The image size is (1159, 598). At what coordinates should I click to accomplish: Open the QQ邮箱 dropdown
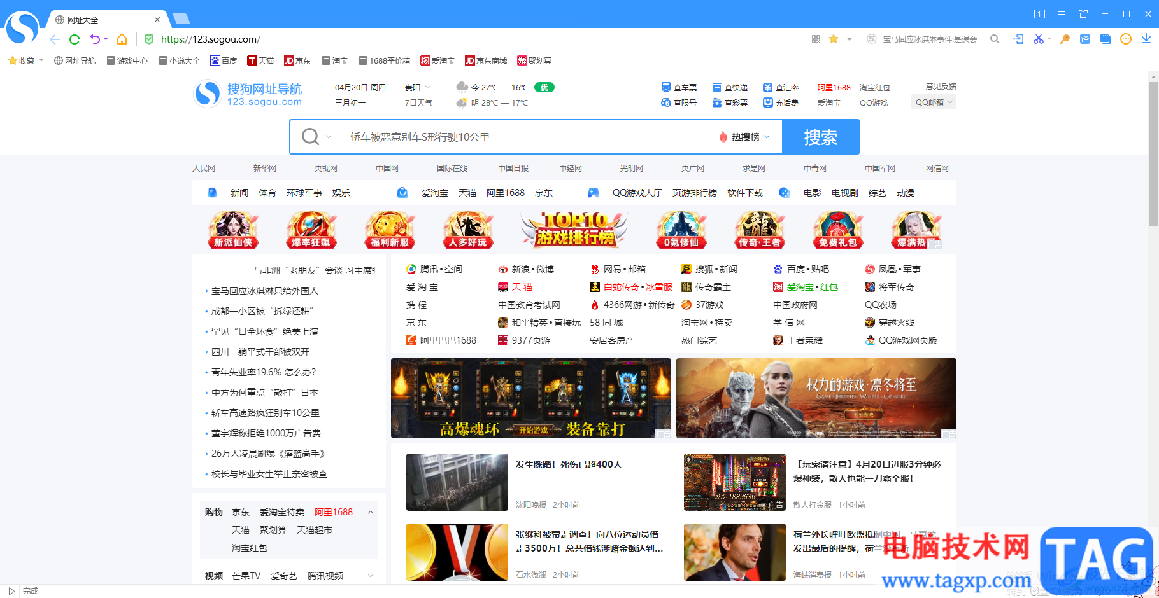(x=935, y=102)
